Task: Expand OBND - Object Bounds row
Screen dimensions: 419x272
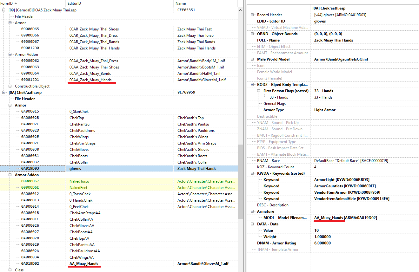Action: coord(252,34)
